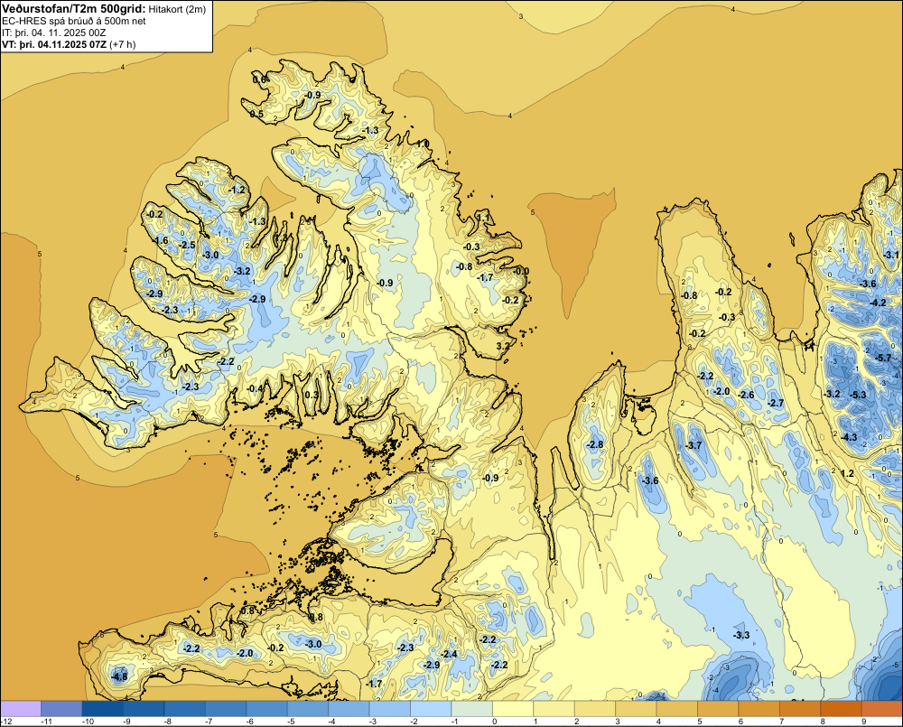
Task: Click the 0.5 temperature value
Action: click(x=256, y=114)
